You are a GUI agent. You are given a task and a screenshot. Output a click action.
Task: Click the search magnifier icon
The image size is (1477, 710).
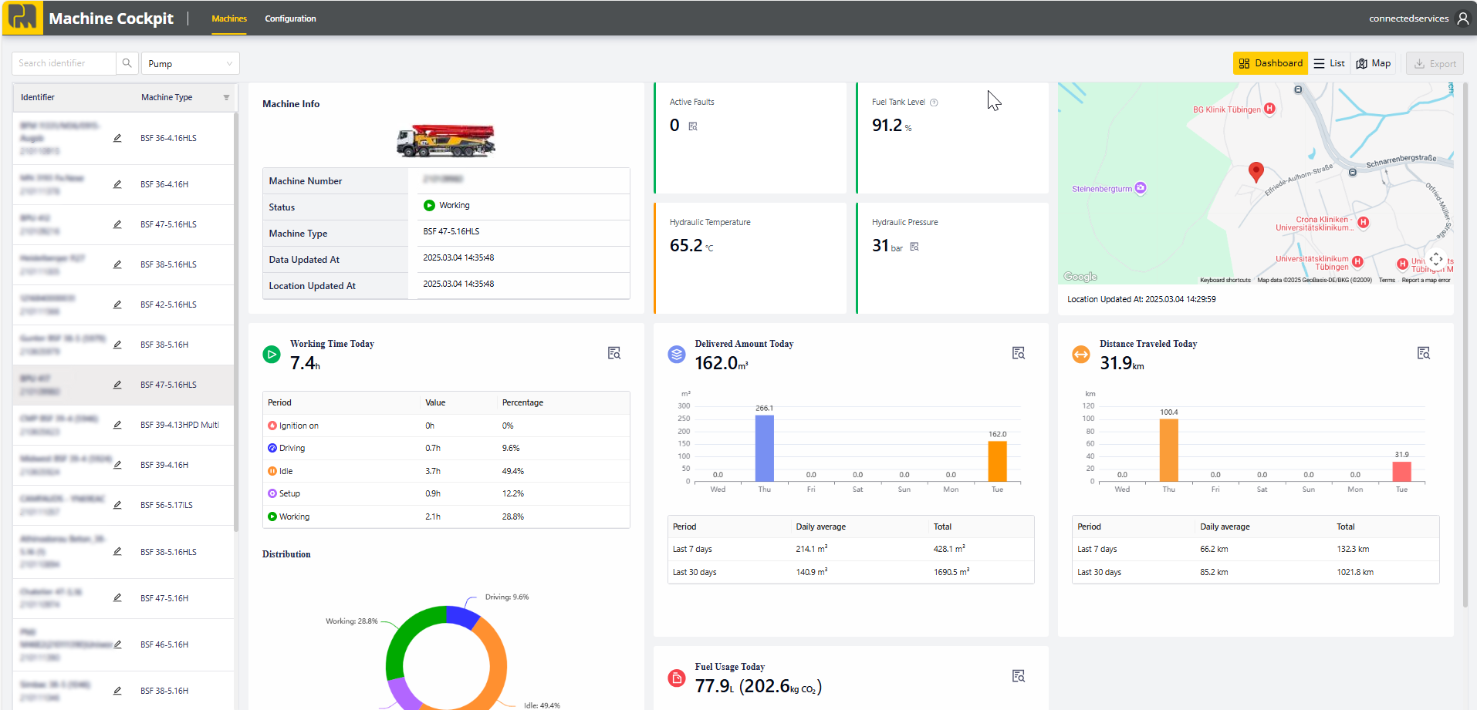pyautogui.click(x=127, y=63)
